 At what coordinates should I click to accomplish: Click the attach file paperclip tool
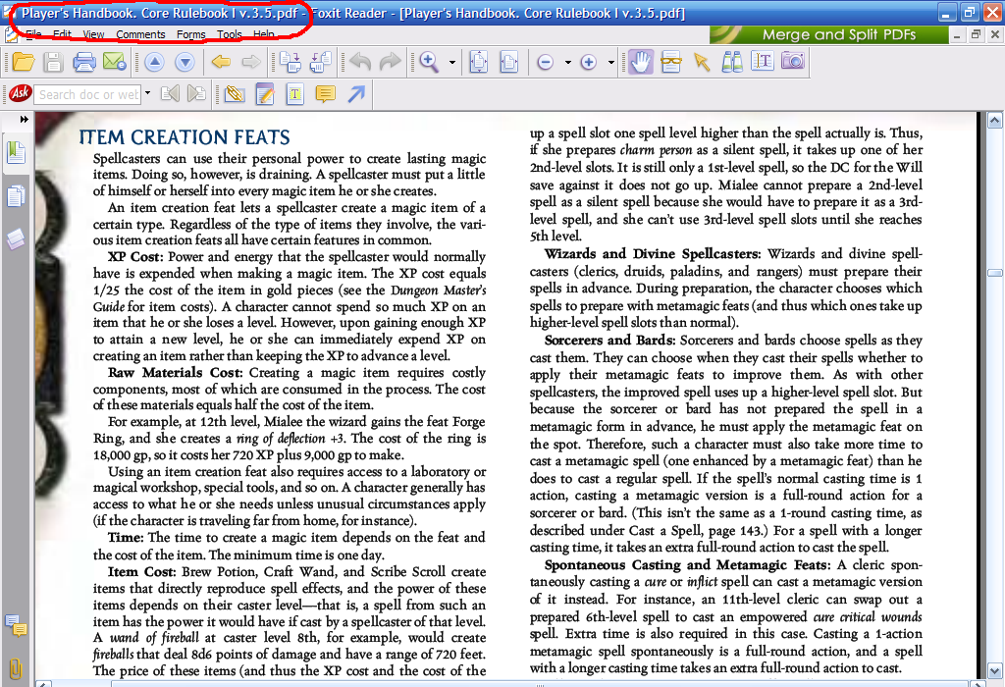click(235, 94)
